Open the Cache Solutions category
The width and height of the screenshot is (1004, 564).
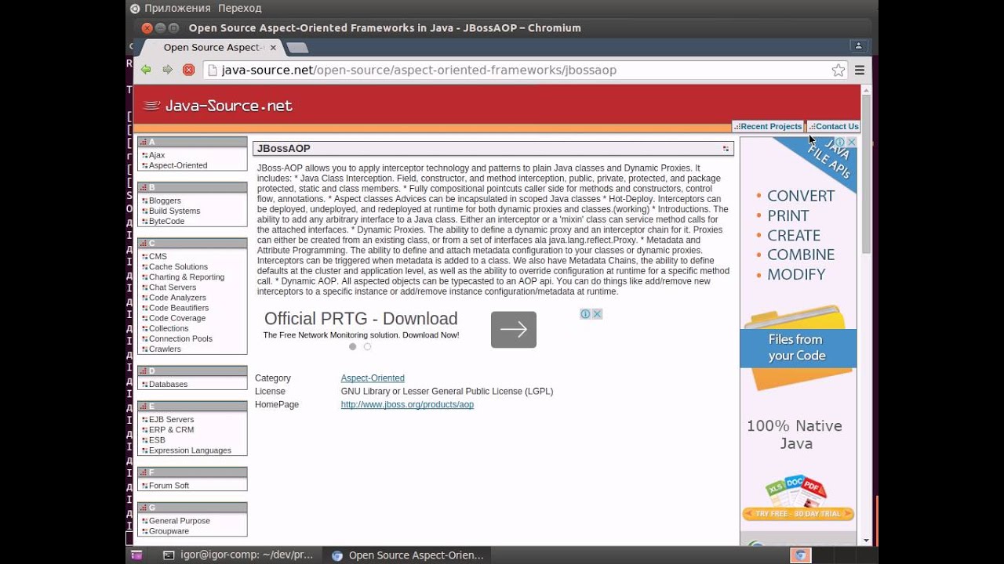coord(178,266)
